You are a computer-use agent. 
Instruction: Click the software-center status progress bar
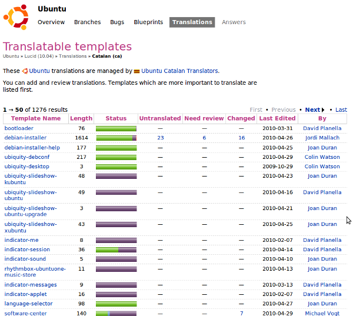coord(116,314)
